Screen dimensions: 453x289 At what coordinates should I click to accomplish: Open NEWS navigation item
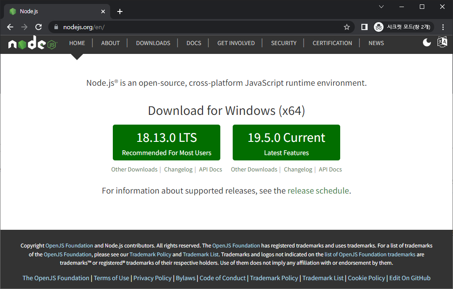point(376,43)
